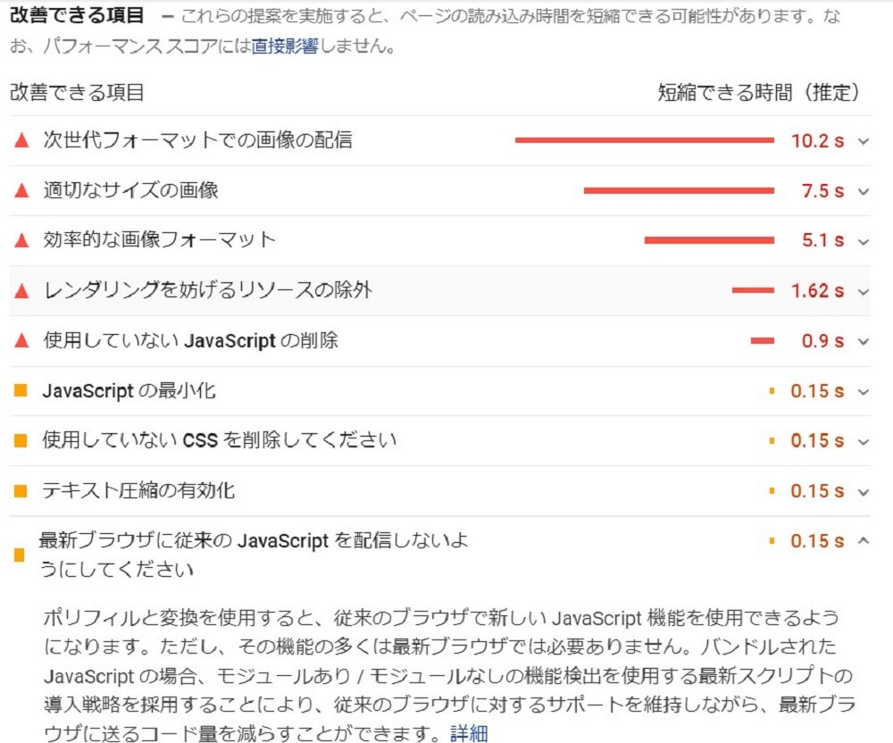Viewport: 893px width, 743px height.
Task: Click the 7.5 s red savings bar
Action: coord(679,190)
